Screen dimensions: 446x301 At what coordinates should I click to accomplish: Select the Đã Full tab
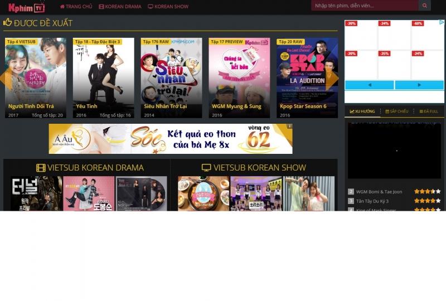[x=429, y=111]
